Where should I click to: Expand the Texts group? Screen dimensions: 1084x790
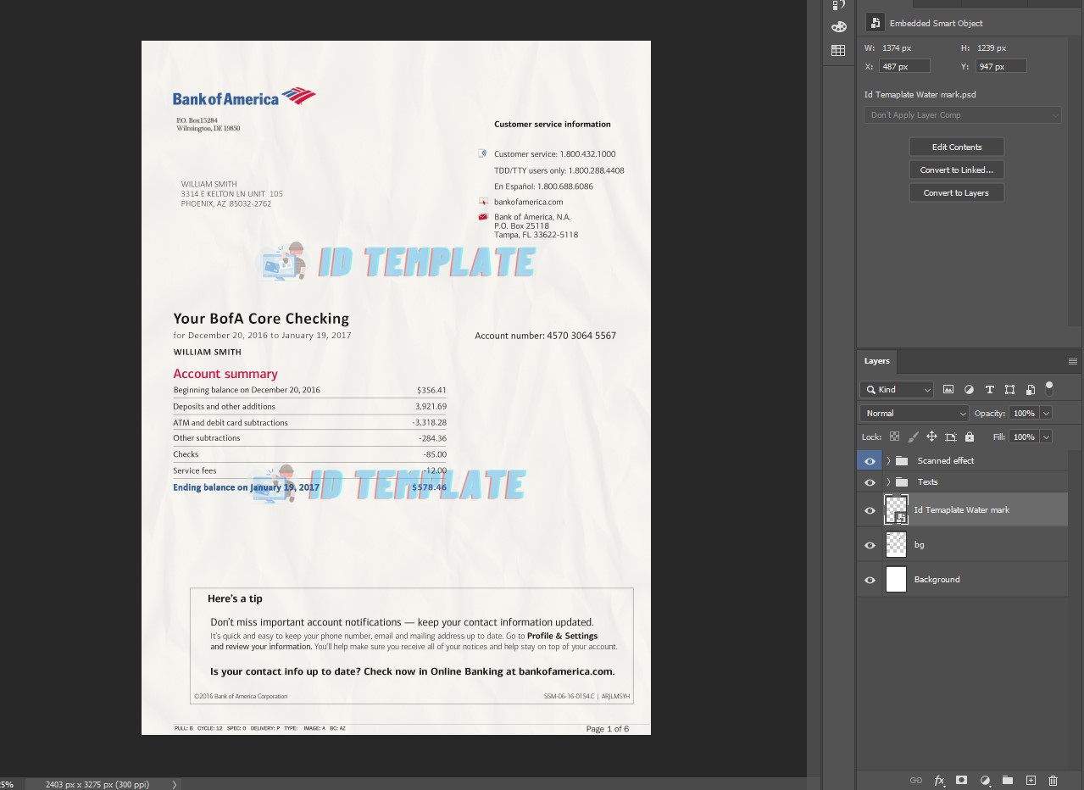point(888,481)
